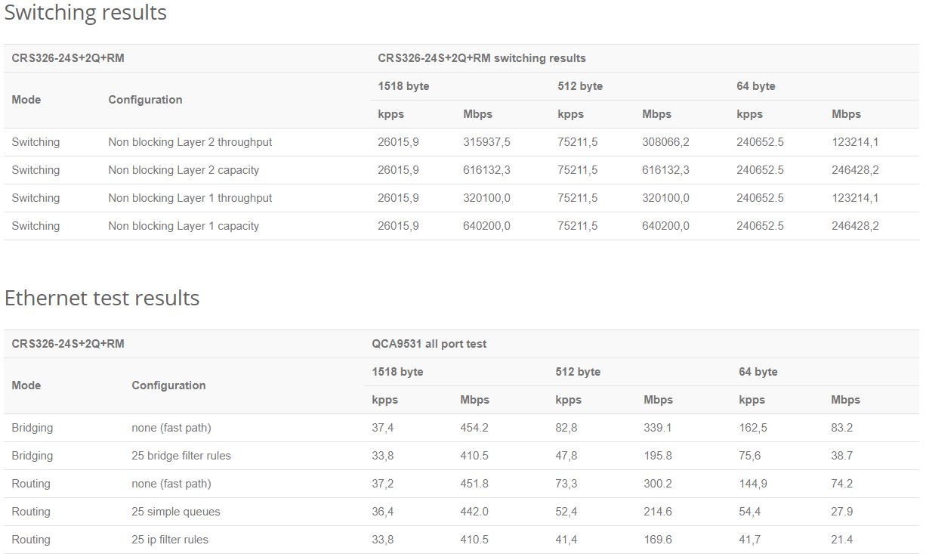Click "Non blocking Layer 2 capacity" cell
926x554 pixels.
(184, 170)
